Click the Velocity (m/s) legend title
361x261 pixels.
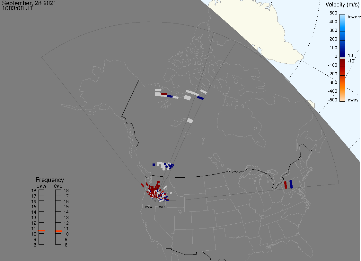point(342,5)
